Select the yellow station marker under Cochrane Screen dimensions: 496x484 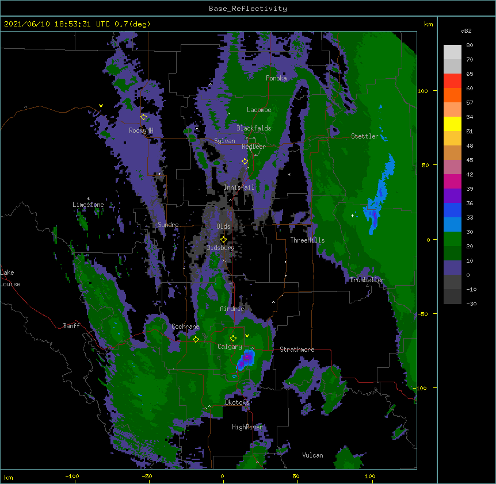196,339
